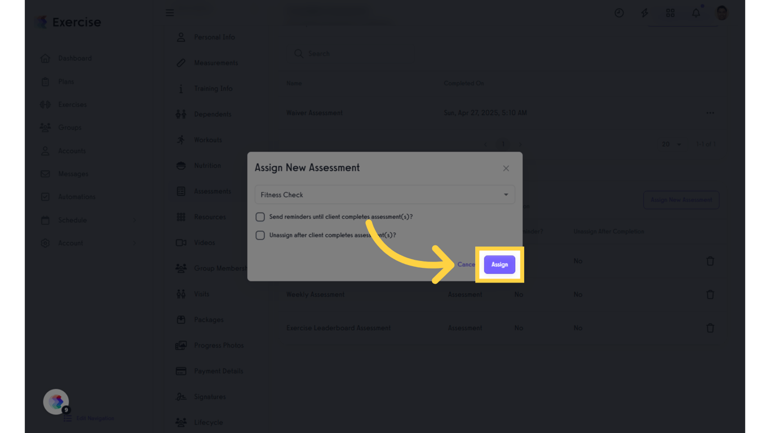770x433 pixels.
Task: Open the apps grid icon in header
Action: pyautogui.click(x=670, y=12)
